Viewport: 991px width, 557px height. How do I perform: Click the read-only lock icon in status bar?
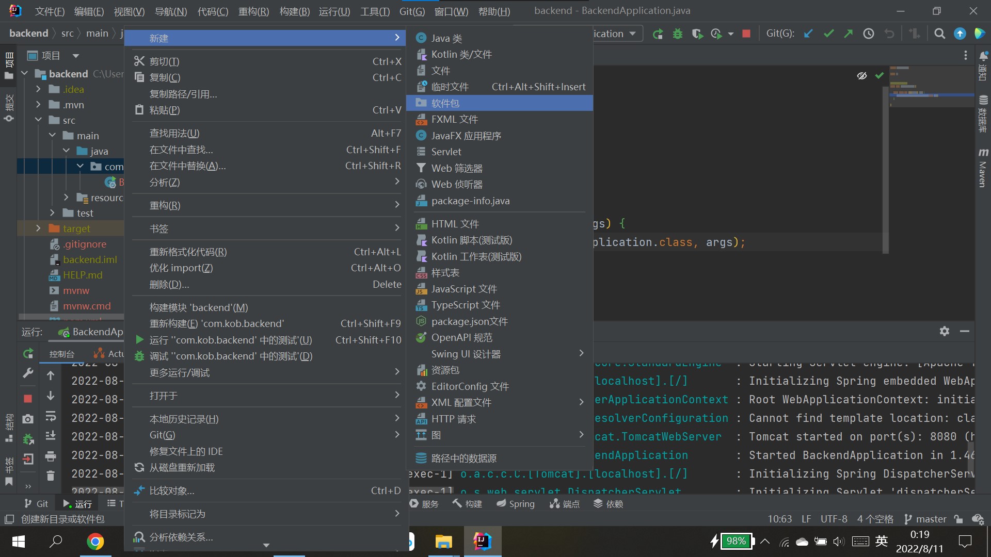point(958,519)
